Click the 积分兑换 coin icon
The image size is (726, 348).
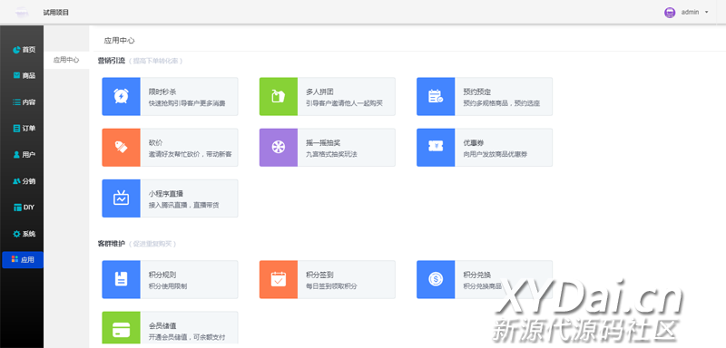(436, 279)
